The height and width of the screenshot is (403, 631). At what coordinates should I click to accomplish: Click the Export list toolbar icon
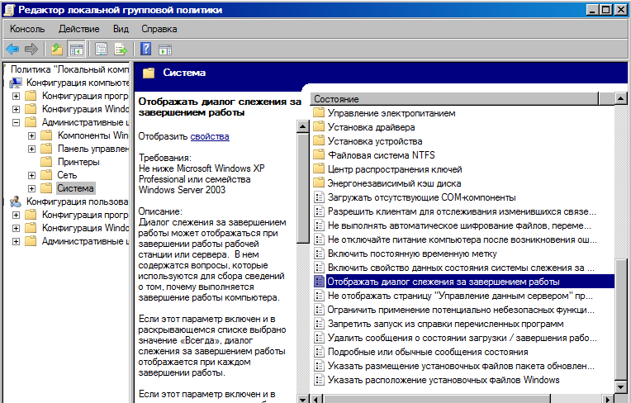pyautogui.click(x=119, y=49)
